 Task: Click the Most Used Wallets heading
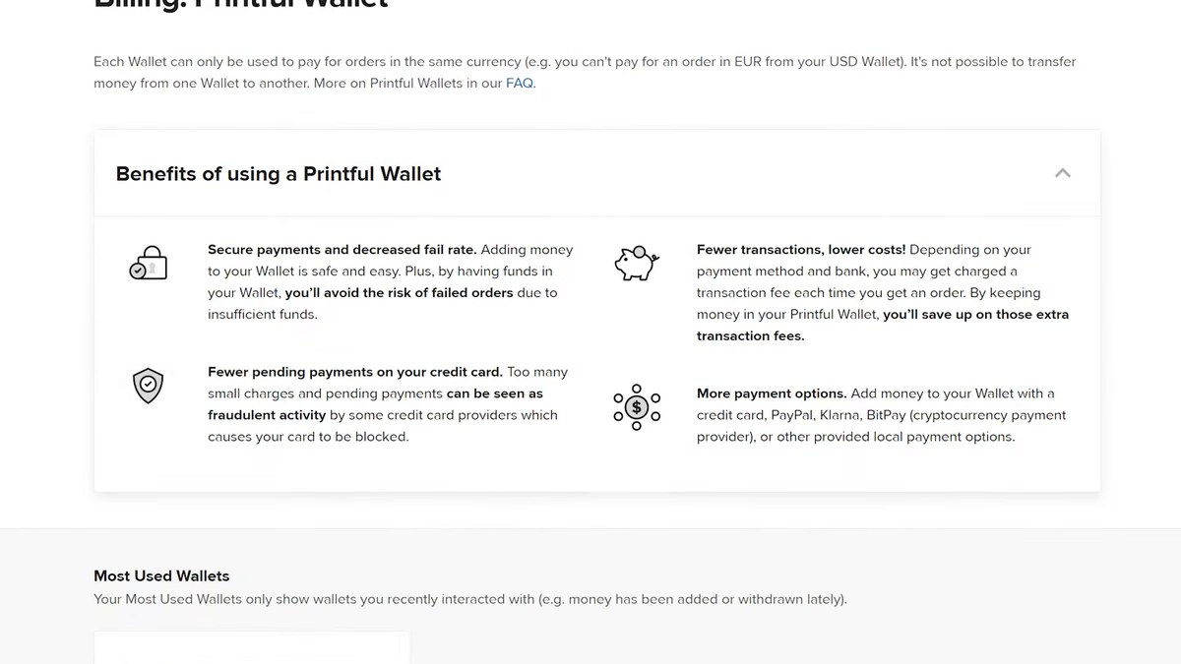[161, 575]
